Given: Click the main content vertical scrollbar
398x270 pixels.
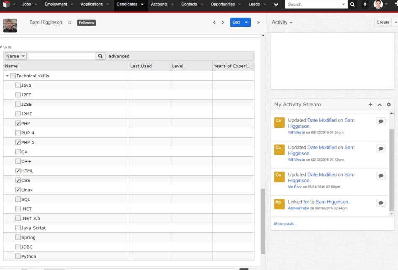Looking at the screenshot, I should (263, 221).
